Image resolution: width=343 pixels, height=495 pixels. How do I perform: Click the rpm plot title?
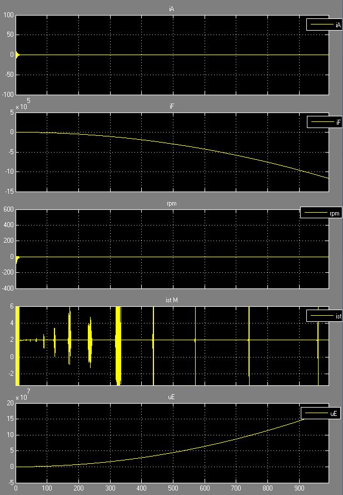click(172, 204)
